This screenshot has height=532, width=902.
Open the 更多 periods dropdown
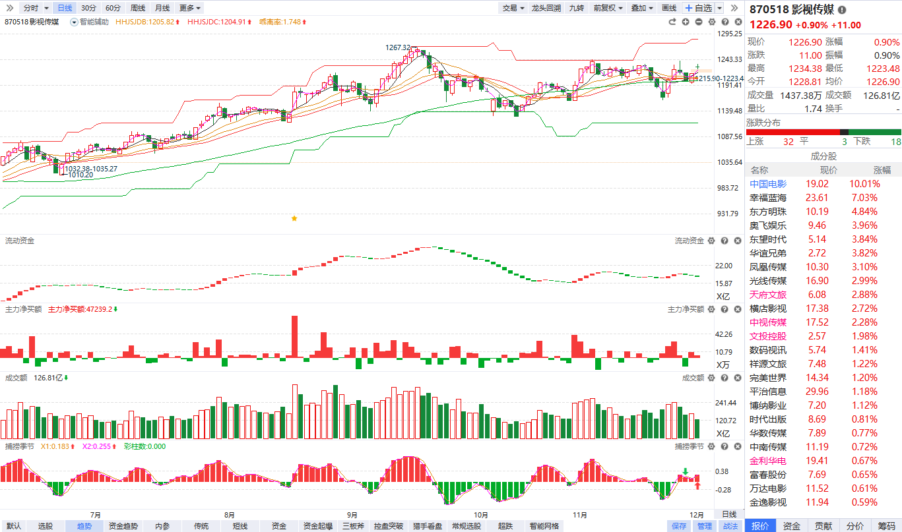pyautogui.click(x=190, y=8)
